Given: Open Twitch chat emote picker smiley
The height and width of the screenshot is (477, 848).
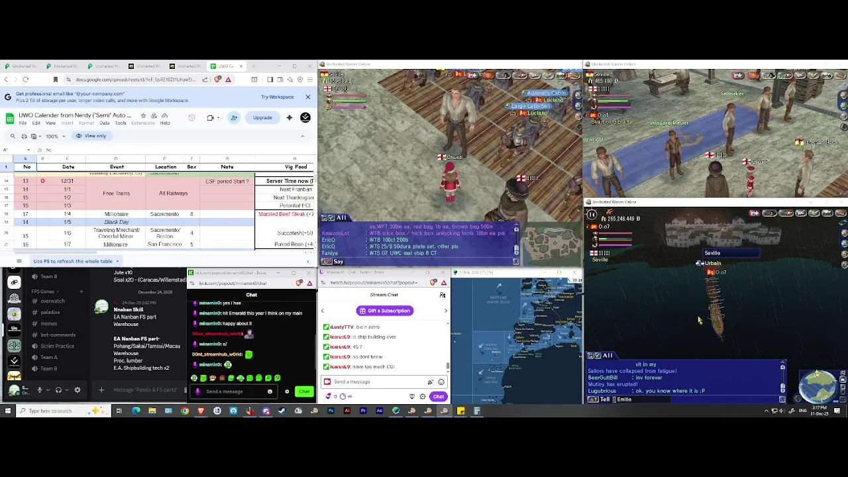Looking at the screenshot, I should pyautogui.click(x=441, y=382).
